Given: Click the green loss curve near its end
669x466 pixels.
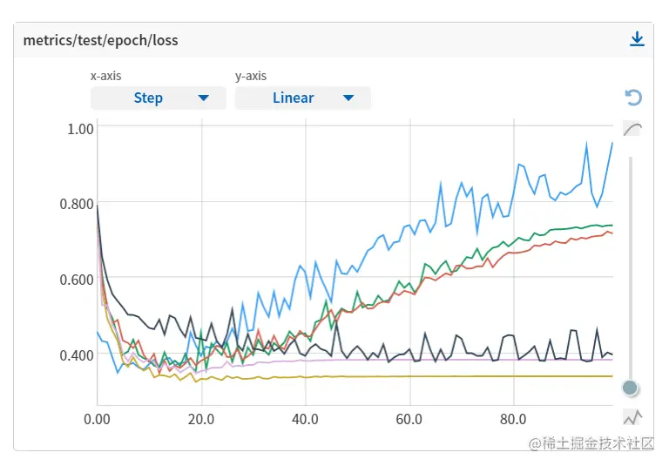Looking at the screenshot, I should [x=606, y=226].
